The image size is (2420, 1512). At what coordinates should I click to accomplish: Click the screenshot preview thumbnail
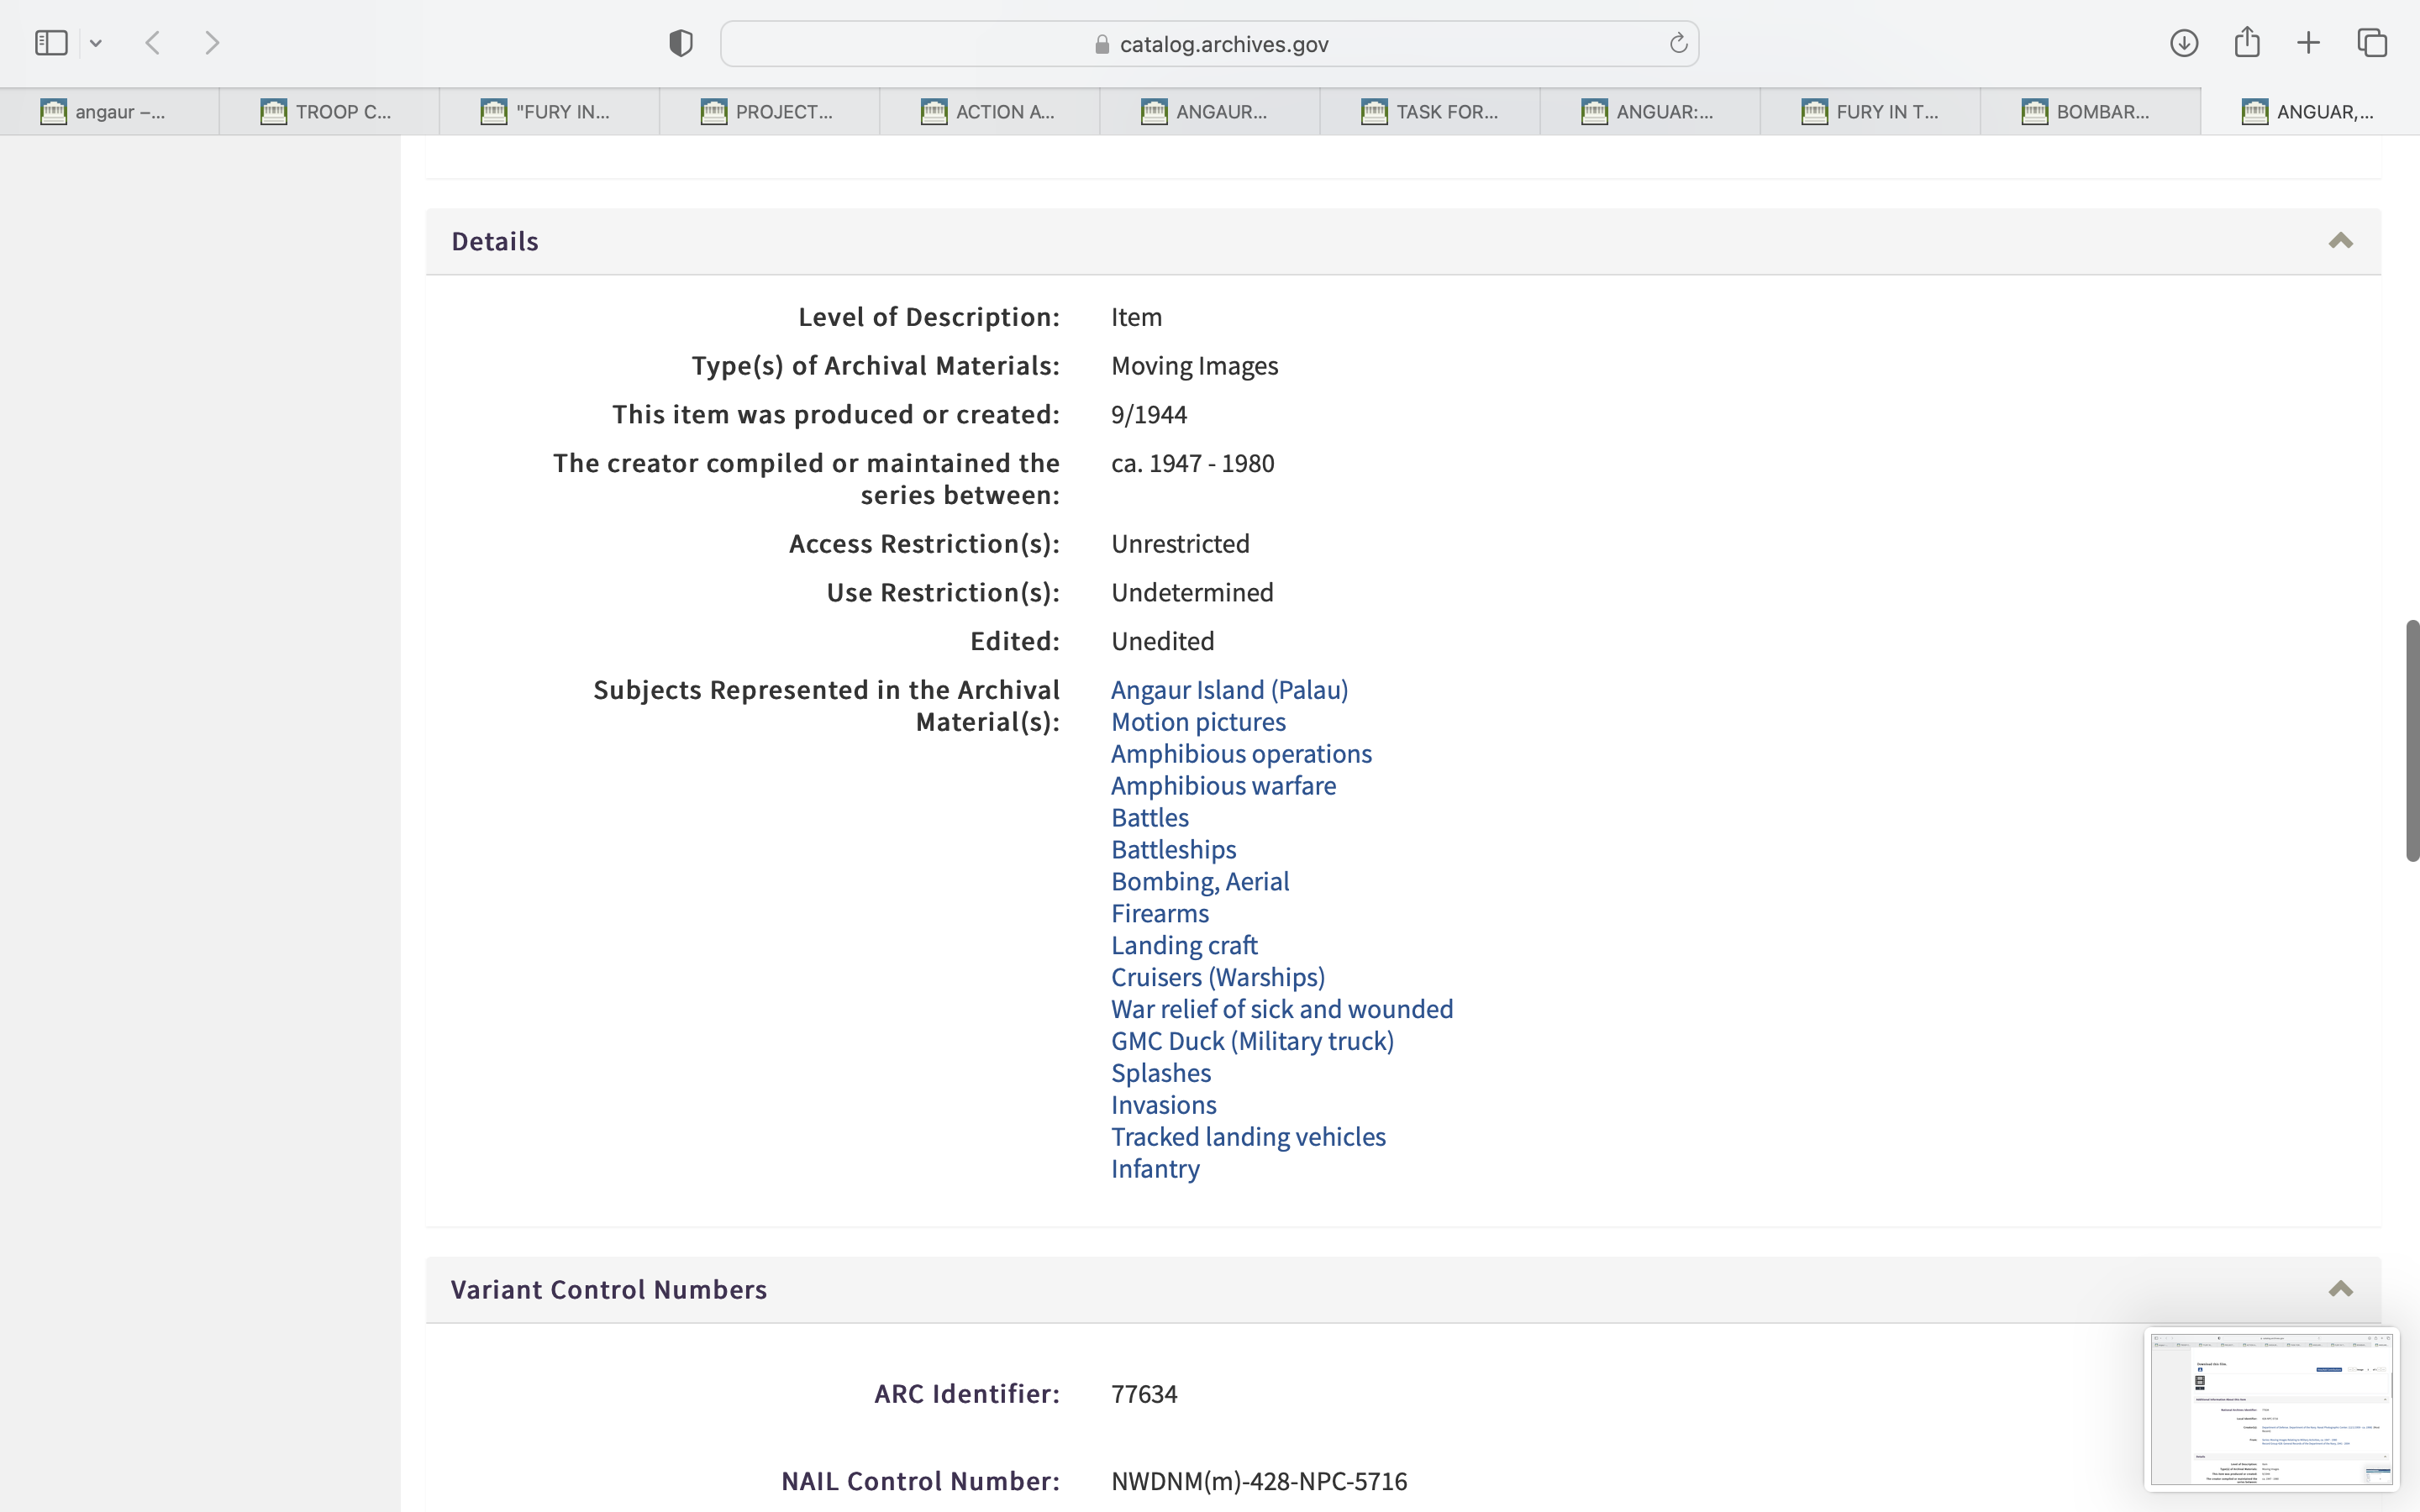[x=2271, y=1408]
